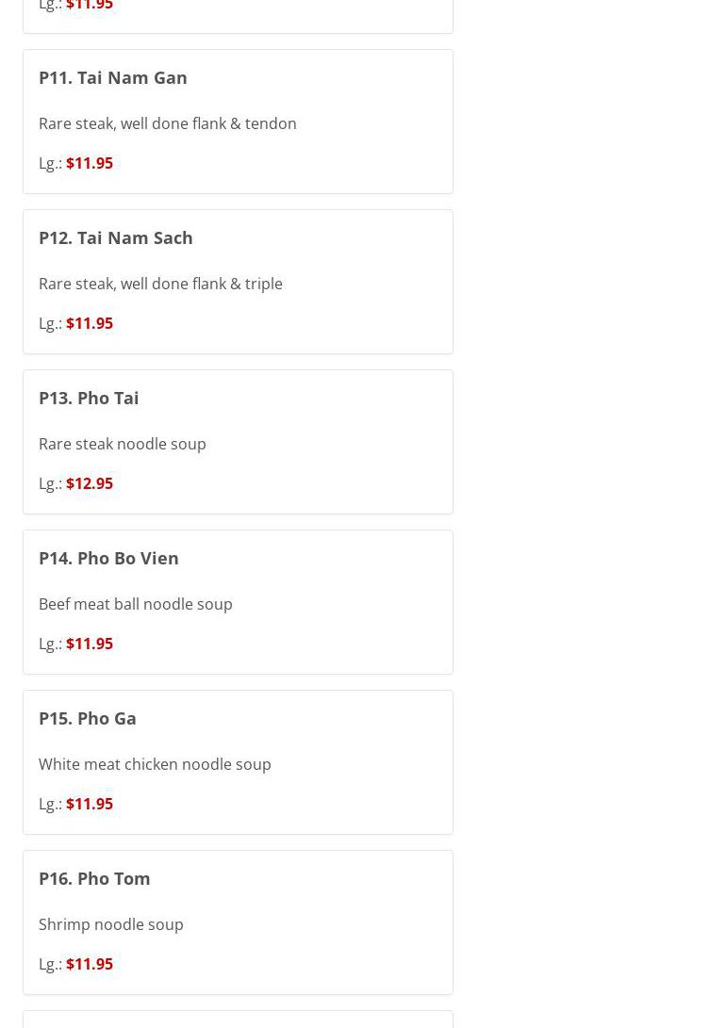This screenshot has width=726, height=1028.
Task: Select the P16. Pho Tom heading
Action: coord(94,878)
